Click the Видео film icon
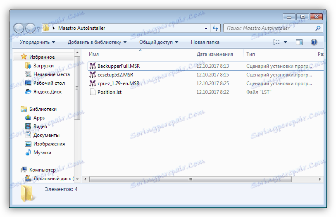The height and width of the screenshot is (217, 336). (28, 126)
